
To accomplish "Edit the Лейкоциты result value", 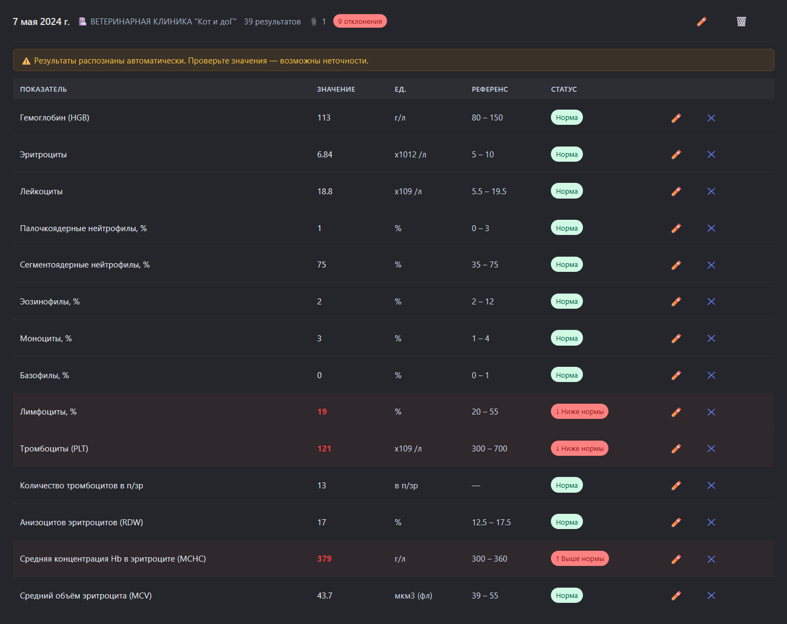I will (x=676, y=192).
